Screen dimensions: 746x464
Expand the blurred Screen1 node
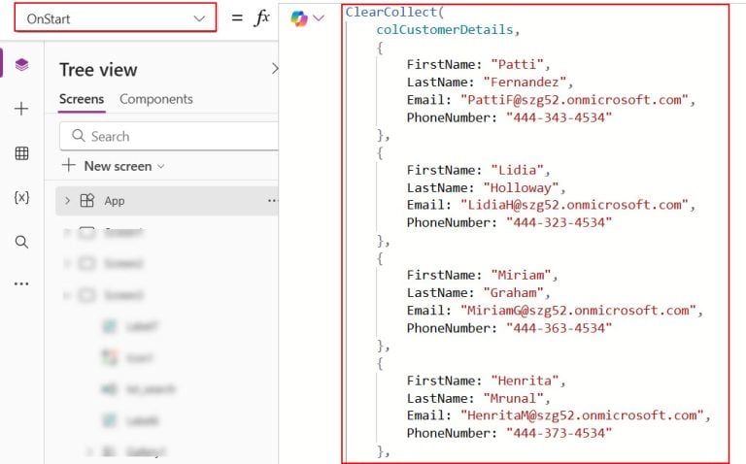[68, 233]
